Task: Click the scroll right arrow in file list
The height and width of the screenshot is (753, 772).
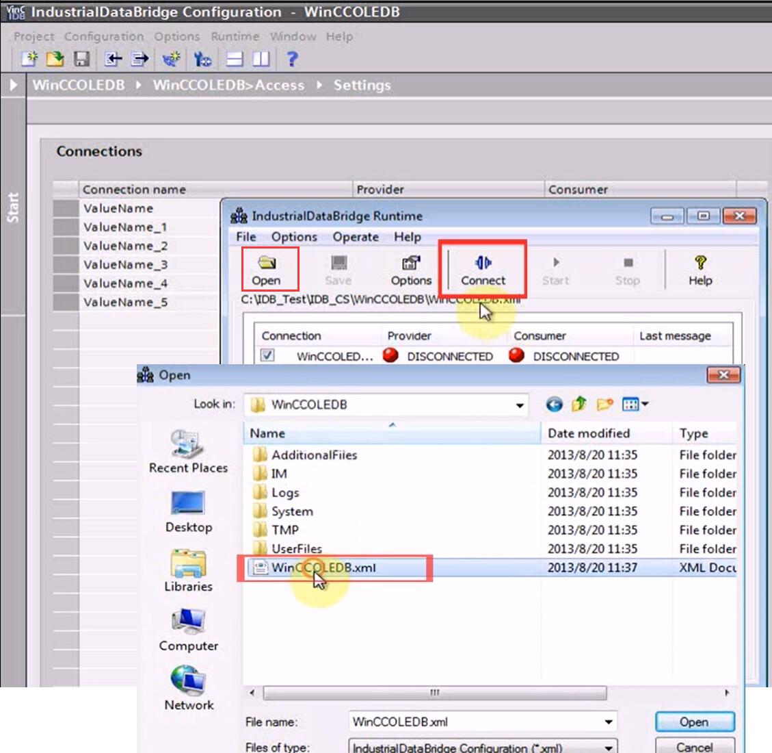Action: click(727, 693)
